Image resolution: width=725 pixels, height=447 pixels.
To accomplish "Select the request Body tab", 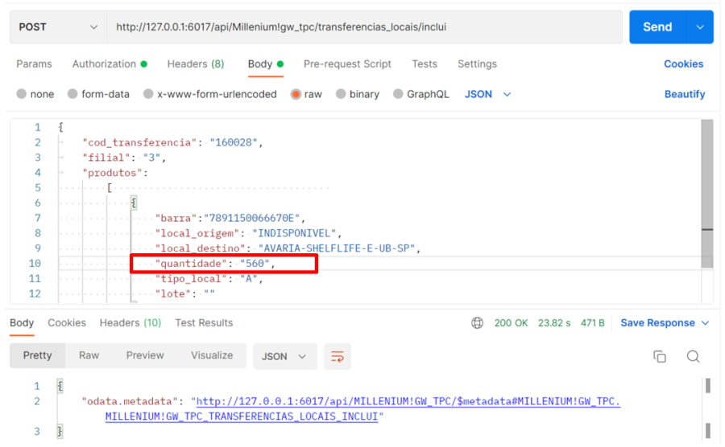I will coord(265,64).
